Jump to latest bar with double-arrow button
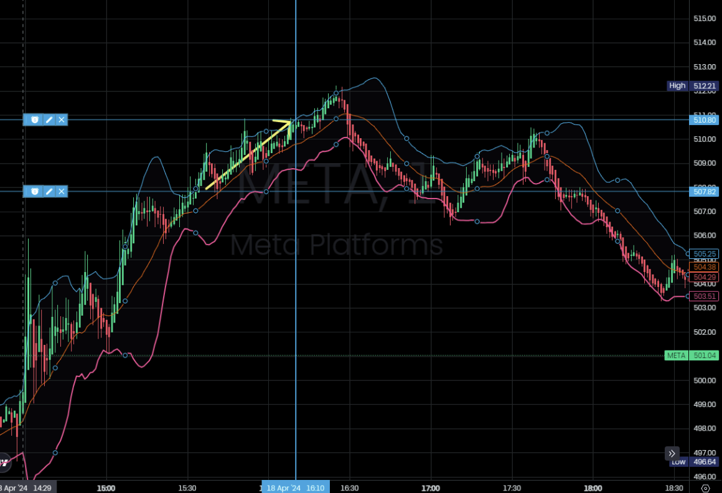 672,453
